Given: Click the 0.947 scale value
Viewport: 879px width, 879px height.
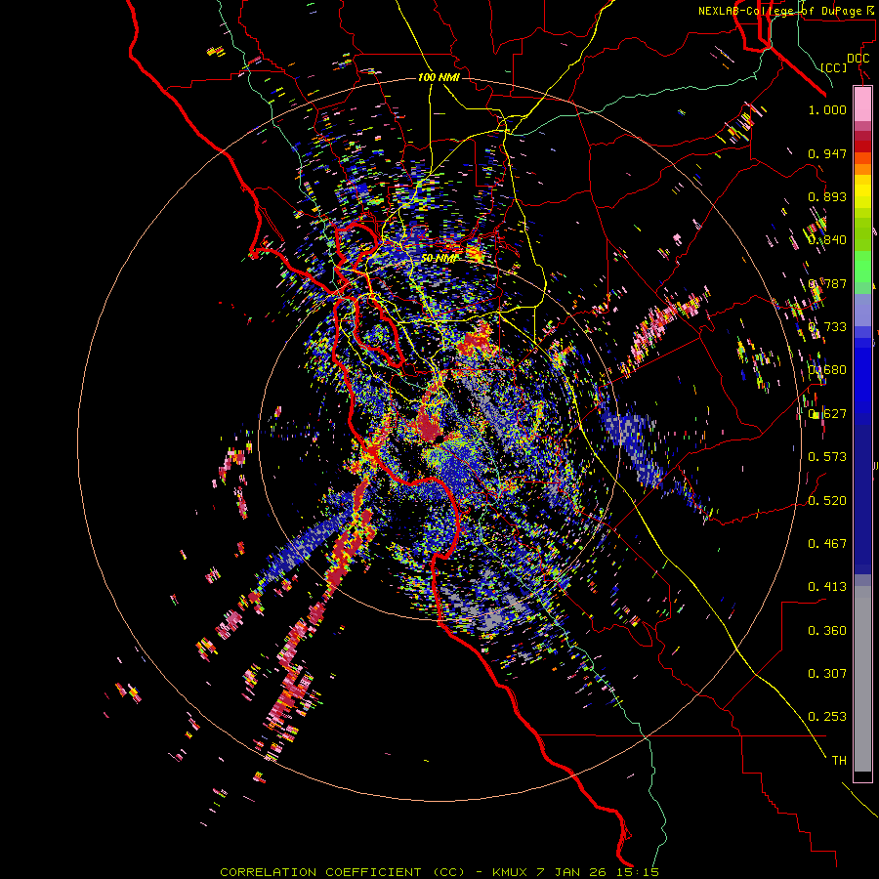Looking at the screenshot, I should point(827,153).
